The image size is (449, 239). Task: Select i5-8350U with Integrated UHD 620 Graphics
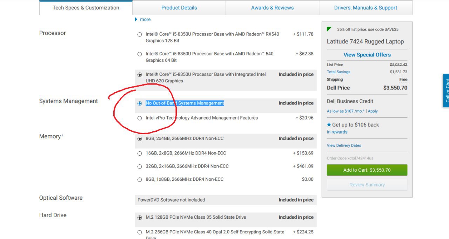point(140,75)
